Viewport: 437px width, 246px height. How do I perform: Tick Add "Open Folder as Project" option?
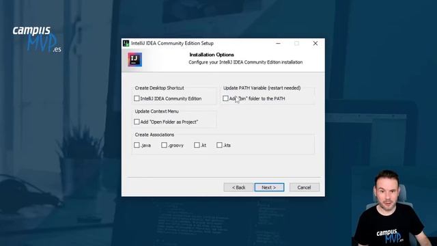[137, 122]
